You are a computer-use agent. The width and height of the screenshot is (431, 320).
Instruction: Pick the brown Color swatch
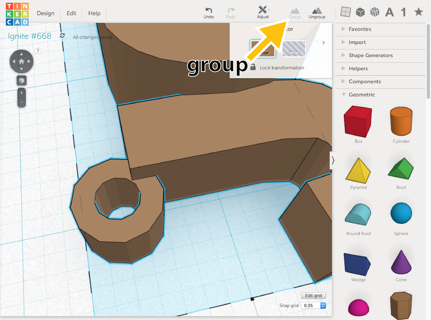263,49
